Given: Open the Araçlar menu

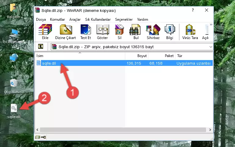Looking at the screenshot, I should pos(75,20).
